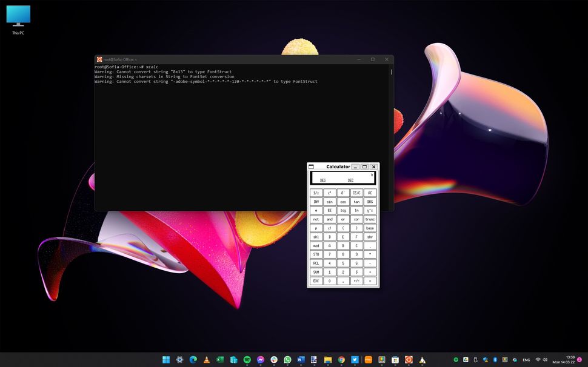This screenshot has height=367, width=588.
Task: Open the Calculator window menu box
Action: coord(311,167)
